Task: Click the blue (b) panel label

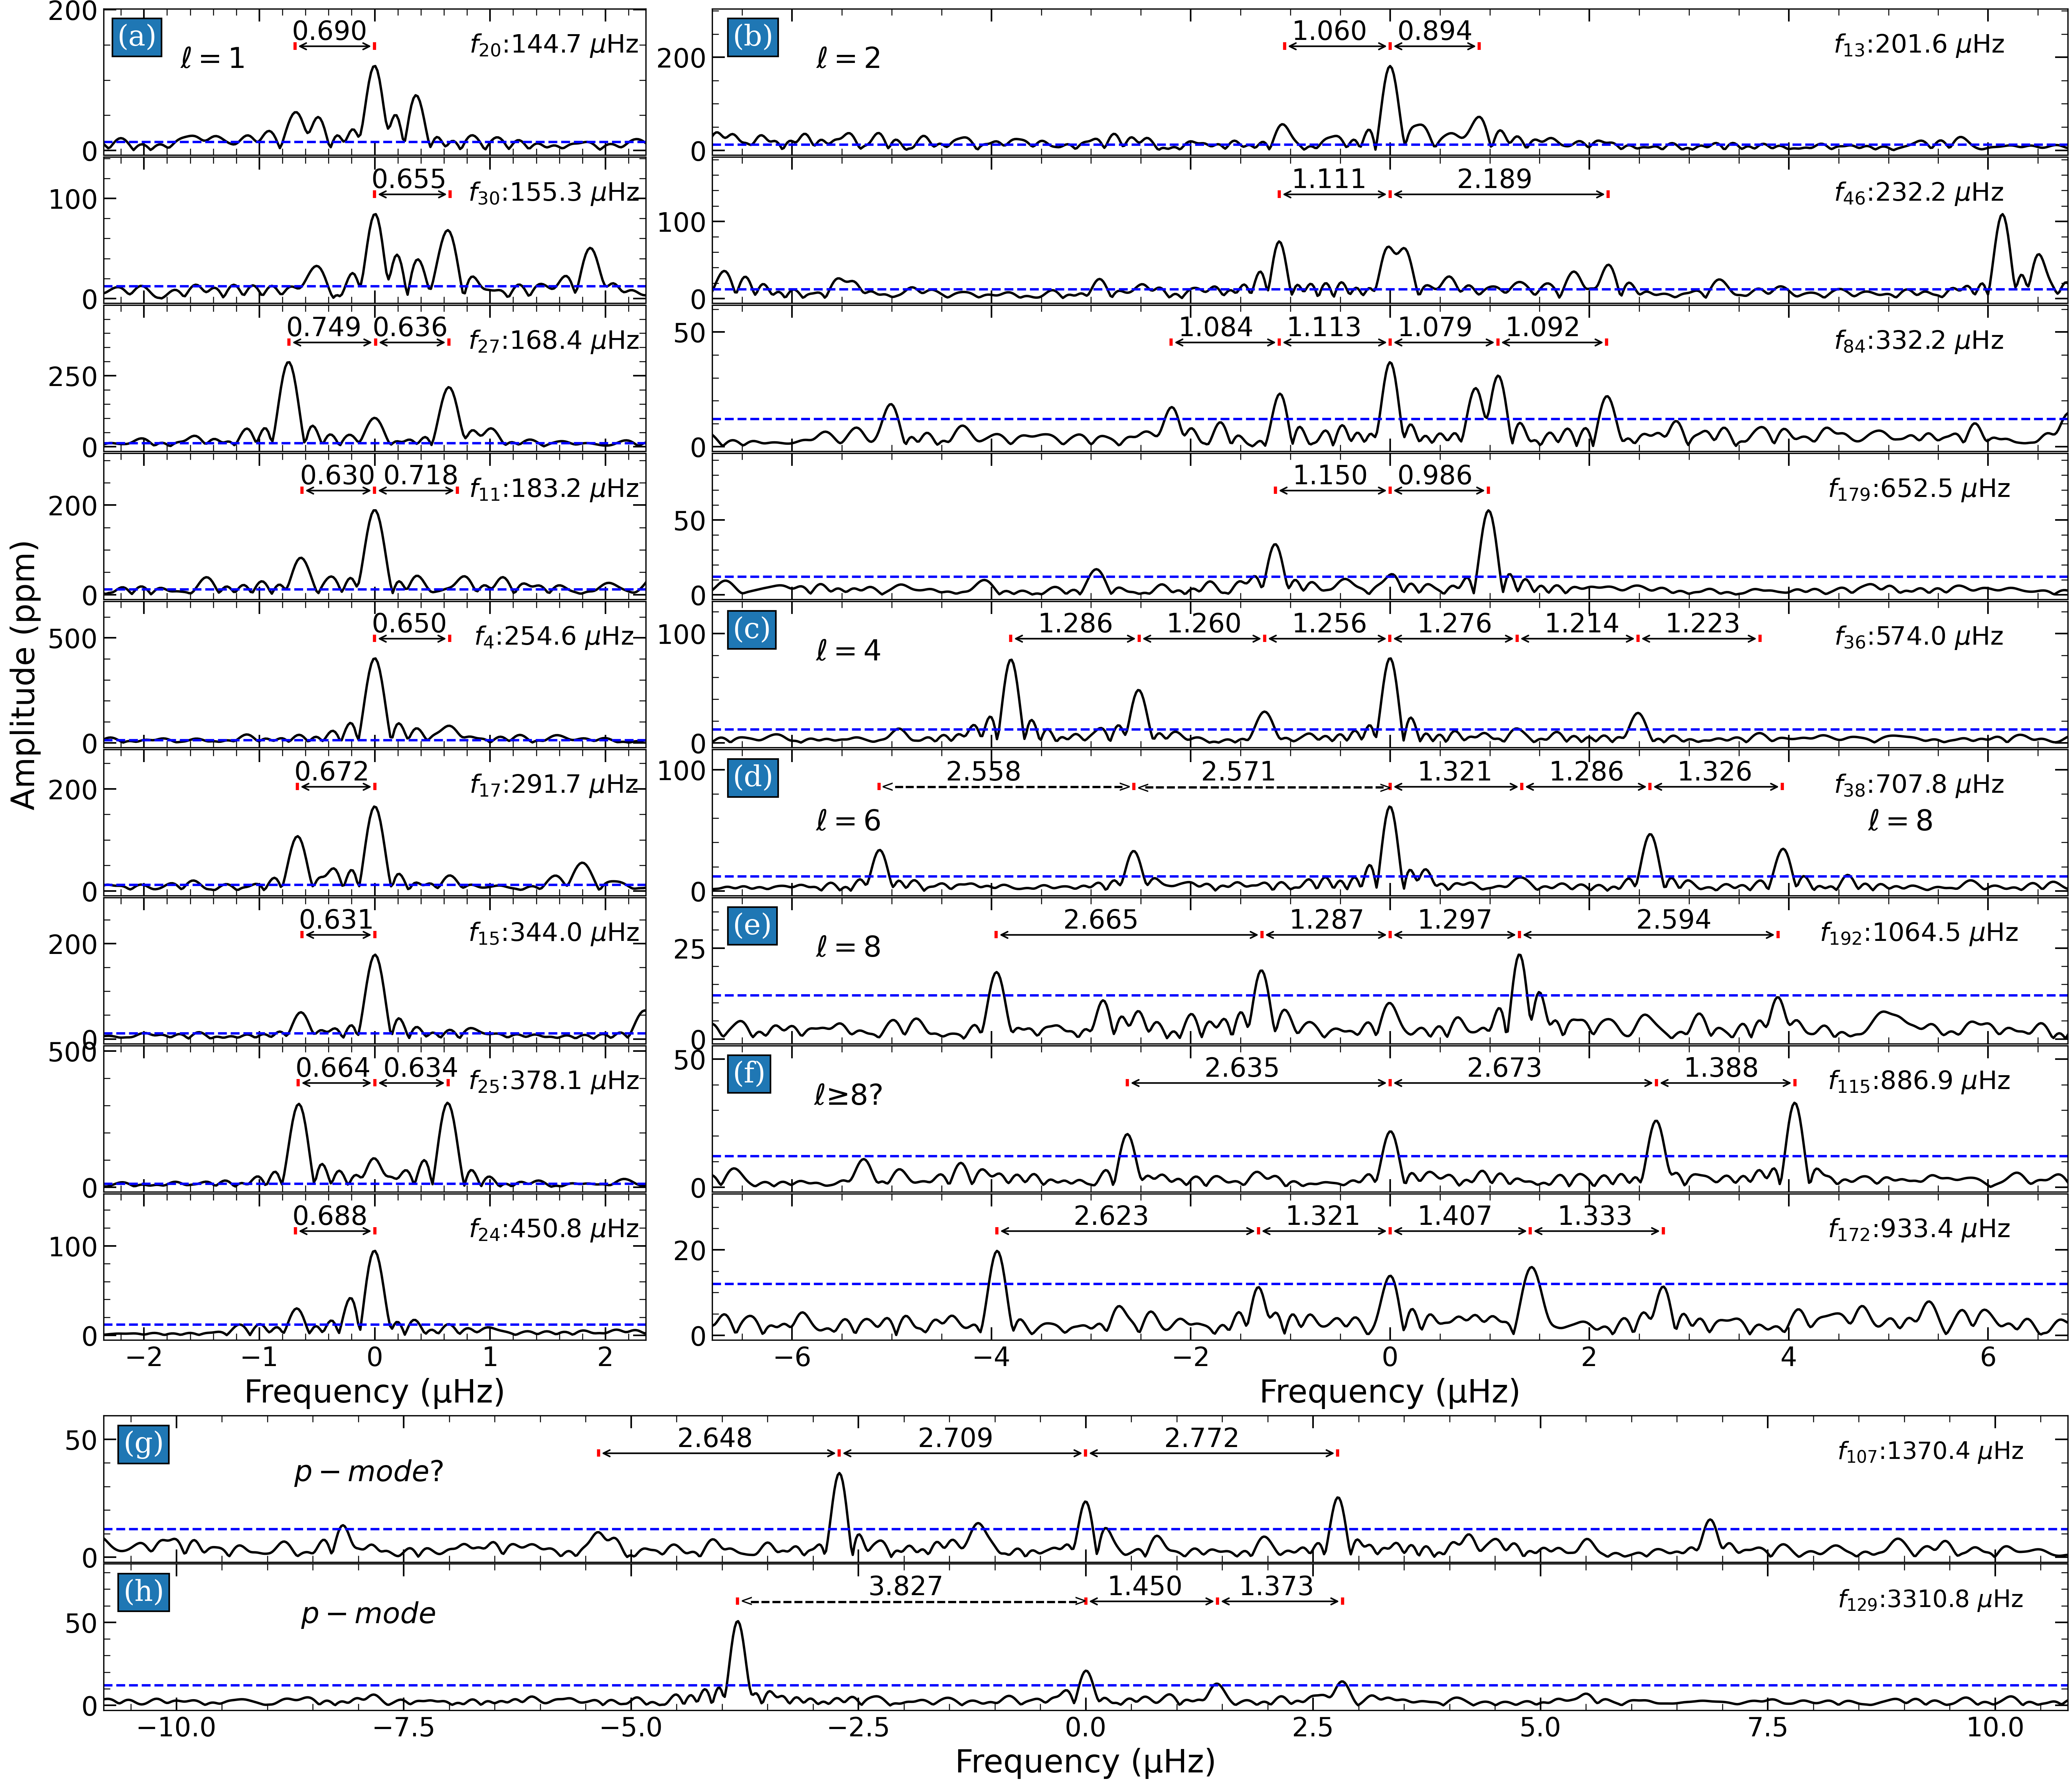Action: click(x=752, y=38)
